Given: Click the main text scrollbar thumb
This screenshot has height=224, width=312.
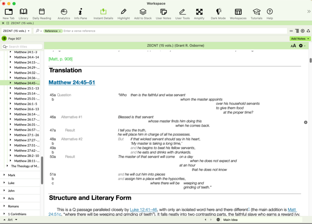Looking at the screenshot, I should click(x=310, y=60).
